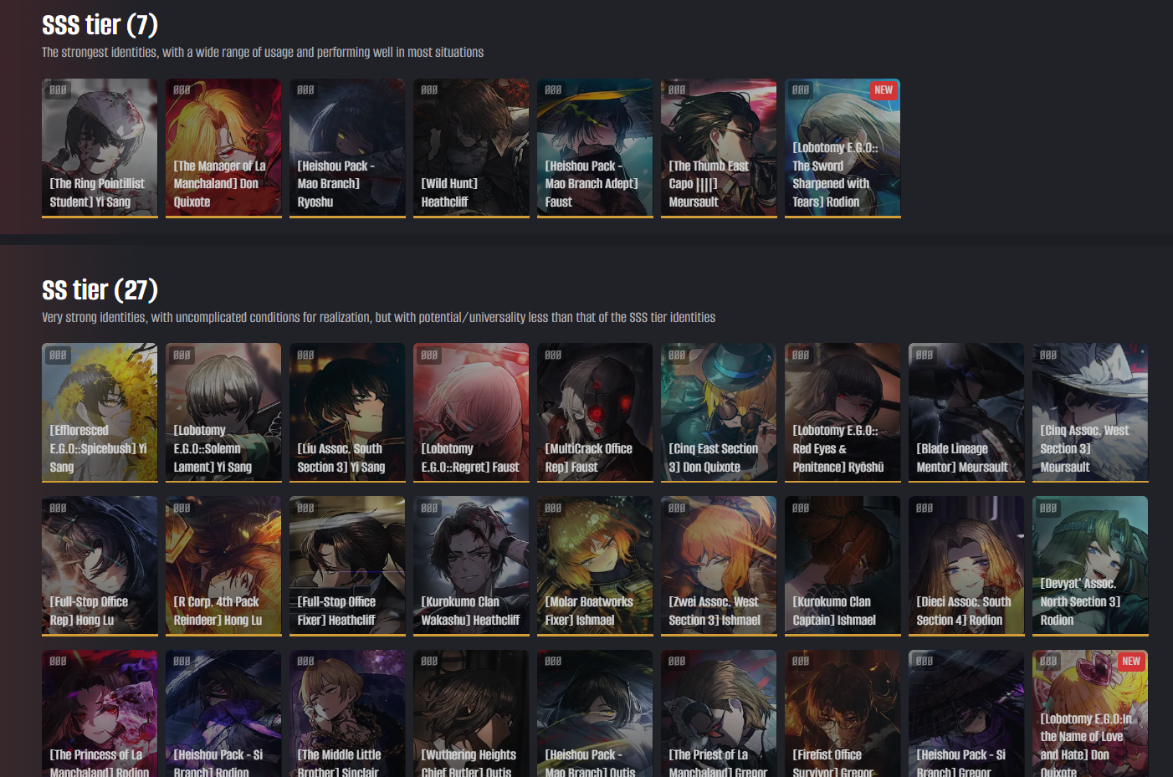The width and height of the screenshot is (1173, 777).
Task: Click rarity marker on Kurokumo Captain Ishmael
Action: 801,508
